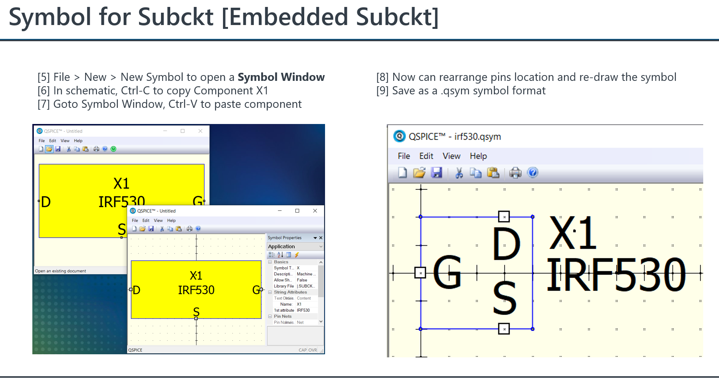Click highlighted Open icon in back schematic window
Image resolution: width=719 pixels, height=382 pixels.
tap(49, 149)
